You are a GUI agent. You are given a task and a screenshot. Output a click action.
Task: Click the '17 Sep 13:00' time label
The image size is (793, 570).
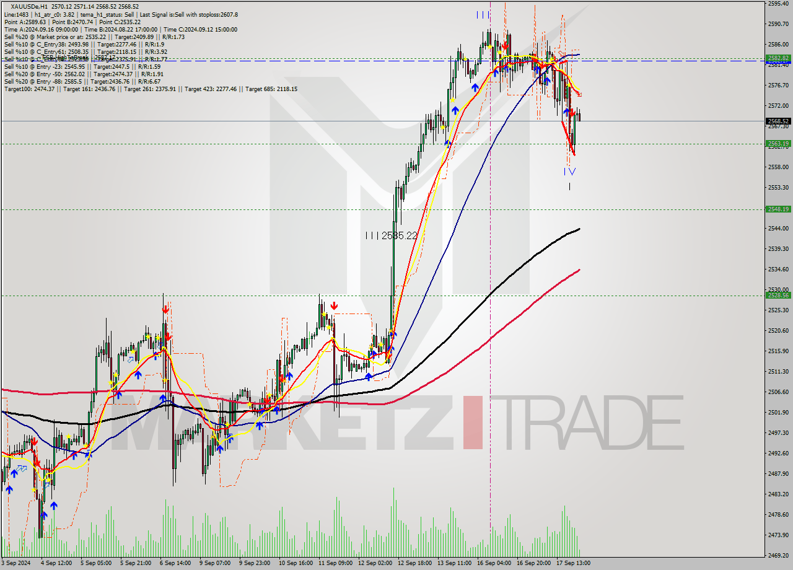tap(573, 563)
